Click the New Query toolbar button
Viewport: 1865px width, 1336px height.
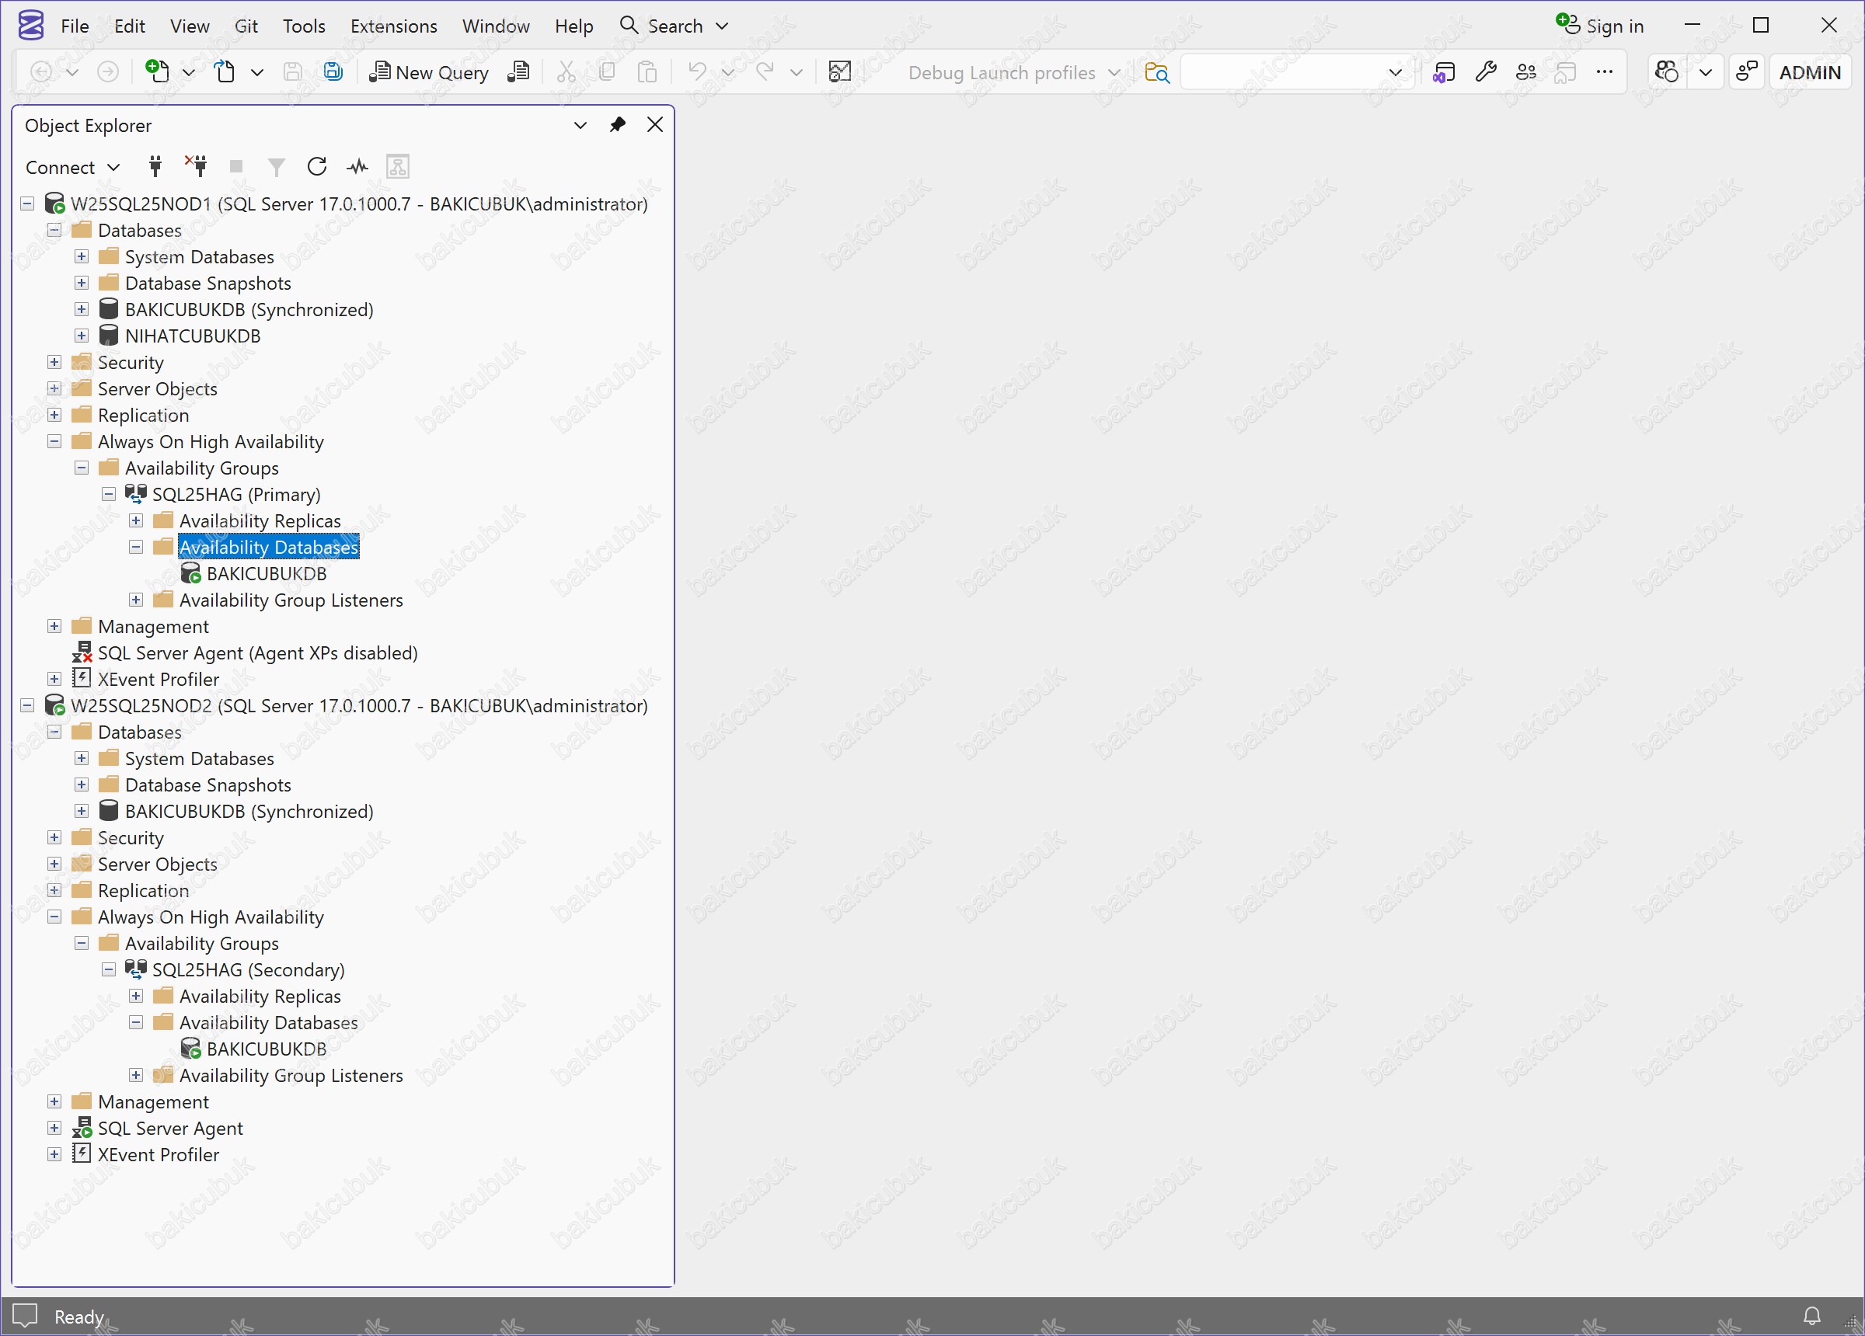click(x=428, y=72)
